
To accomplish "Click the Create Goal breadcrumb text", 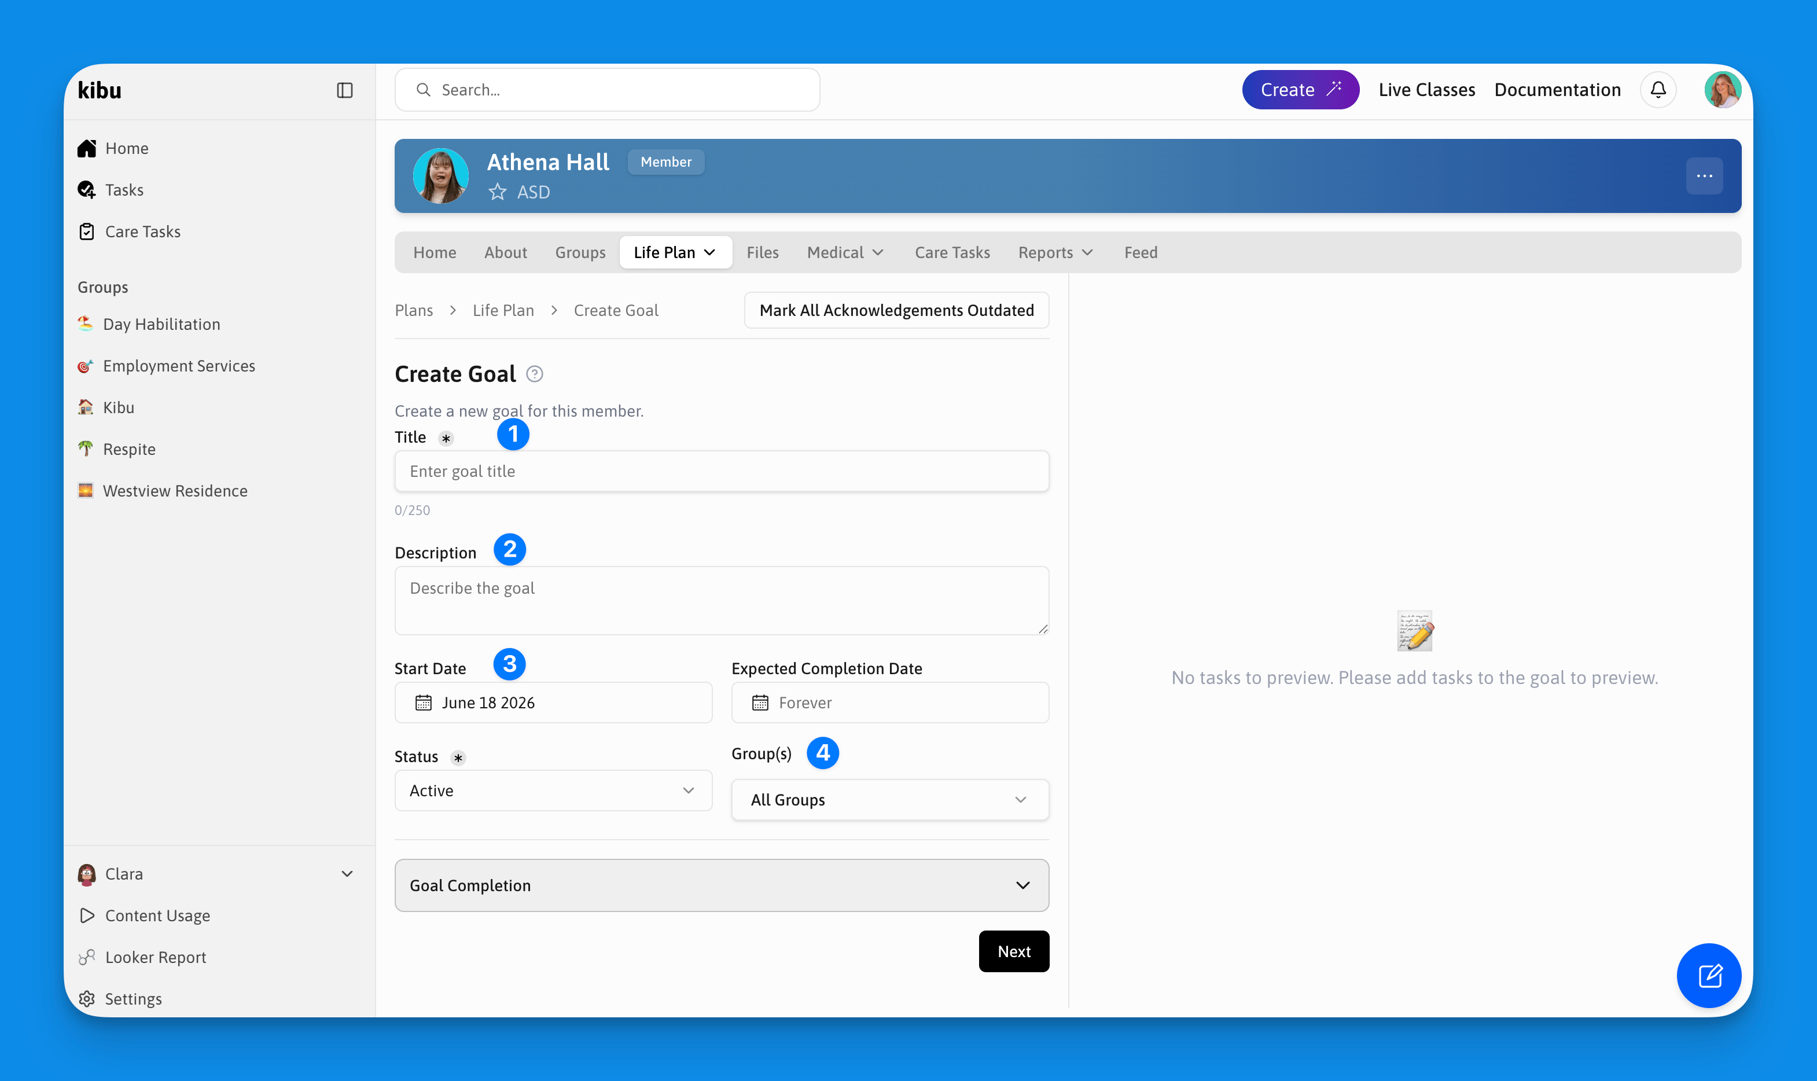I will click(615, 310).
